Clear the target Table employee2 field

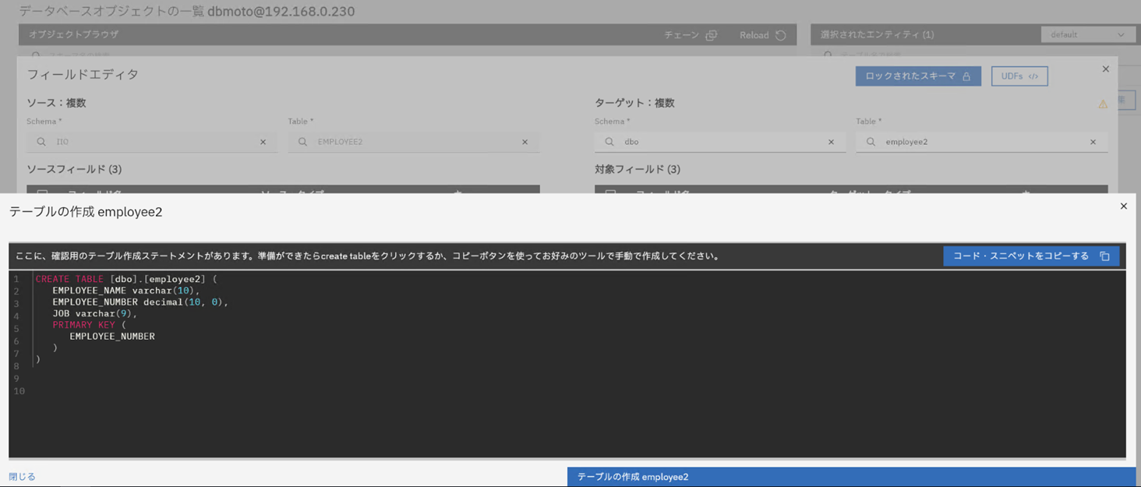(x=1093, y=142)
